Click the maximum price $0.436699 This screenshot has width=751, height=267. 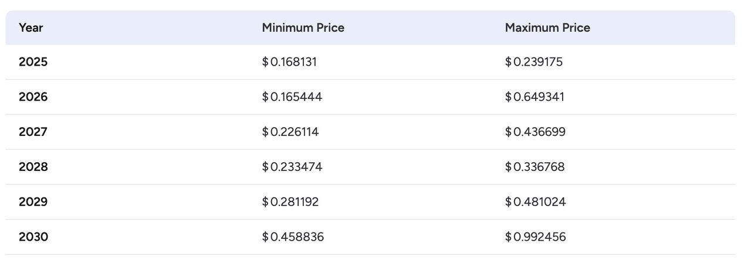point(535,132)
